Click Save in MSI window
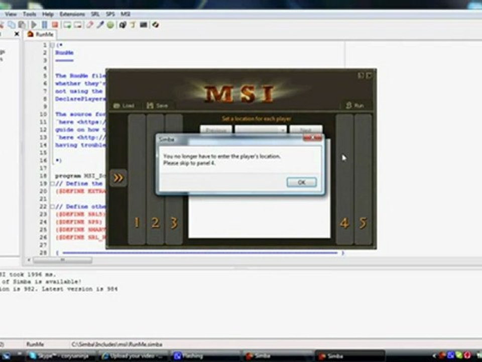Viewport: 482px width, 362px height. tap(157, 106)
